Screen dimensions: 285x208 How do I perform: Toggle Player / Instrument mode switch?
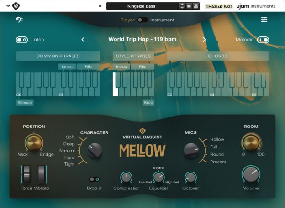coord(142,20)
